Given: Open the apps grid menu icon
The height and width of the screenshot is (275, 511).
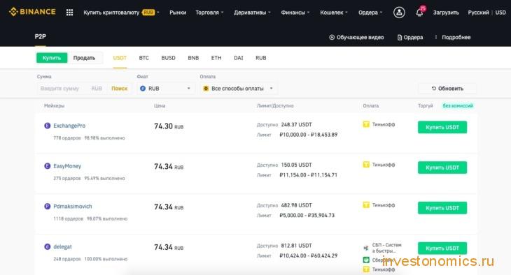Looking at the screenshot, I should (69, 13).
